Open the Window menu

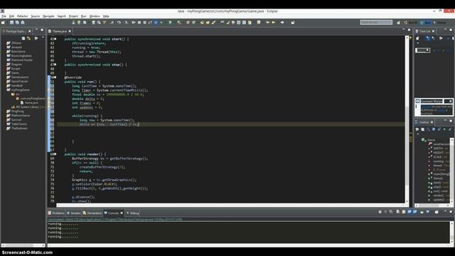(95, 16)
